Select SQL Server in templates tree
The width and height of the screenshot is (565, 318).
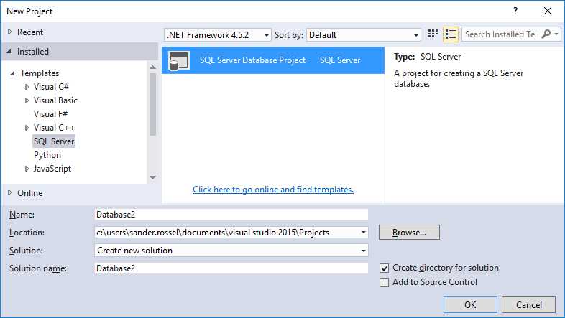click(x=54, y=141)
